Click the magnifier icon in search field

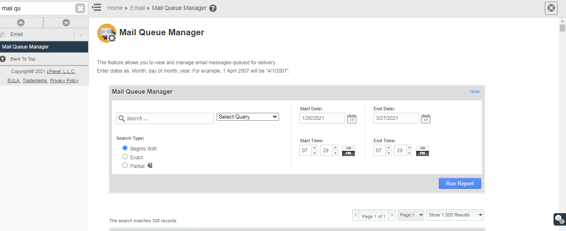(122, 119)
